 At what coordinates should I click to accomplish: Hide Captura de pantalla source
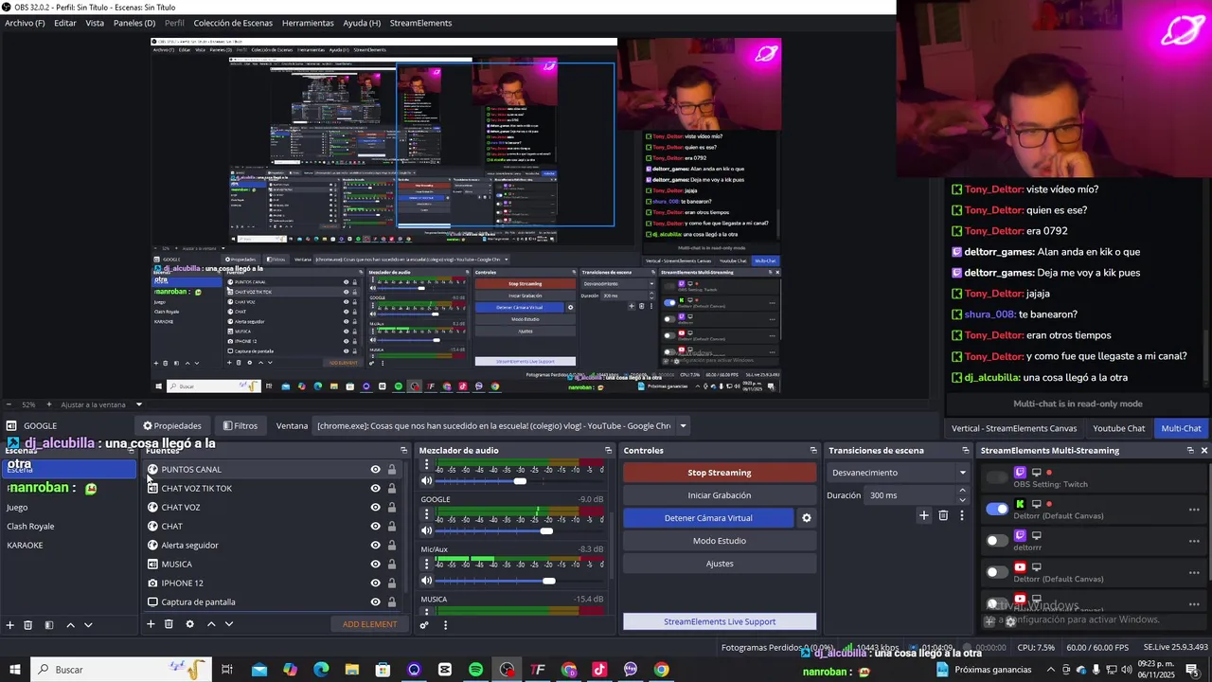[x=375, y=602]
